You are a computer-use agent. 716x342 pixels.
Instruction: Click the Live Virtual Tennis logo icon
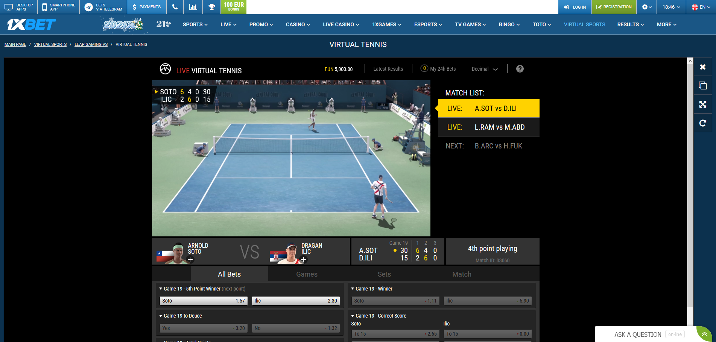(x=165, y=69)
